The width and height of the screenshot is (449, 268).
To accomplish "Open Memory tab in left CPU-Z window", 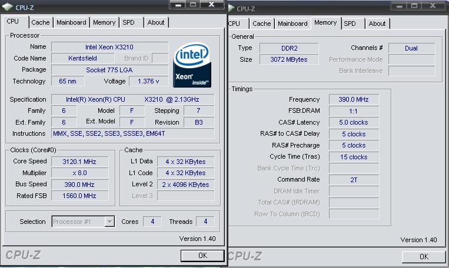I will 104,22.
